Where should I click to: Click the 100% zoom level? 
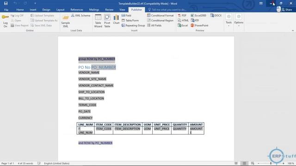(x=291, y=163)
